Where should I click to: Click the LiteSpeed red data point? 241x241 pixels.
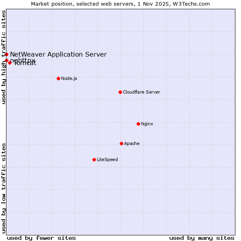pos(94,159)
